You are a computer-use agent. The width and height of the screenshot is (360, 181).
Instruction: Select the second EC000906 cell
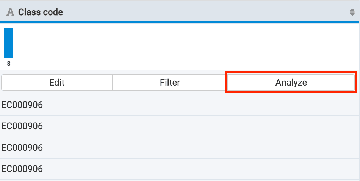22,126
